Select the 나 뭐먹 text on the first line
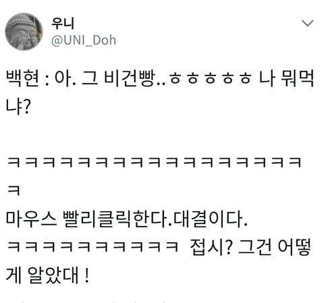Screen dimensions: 324x303 [x=286, y=79]
